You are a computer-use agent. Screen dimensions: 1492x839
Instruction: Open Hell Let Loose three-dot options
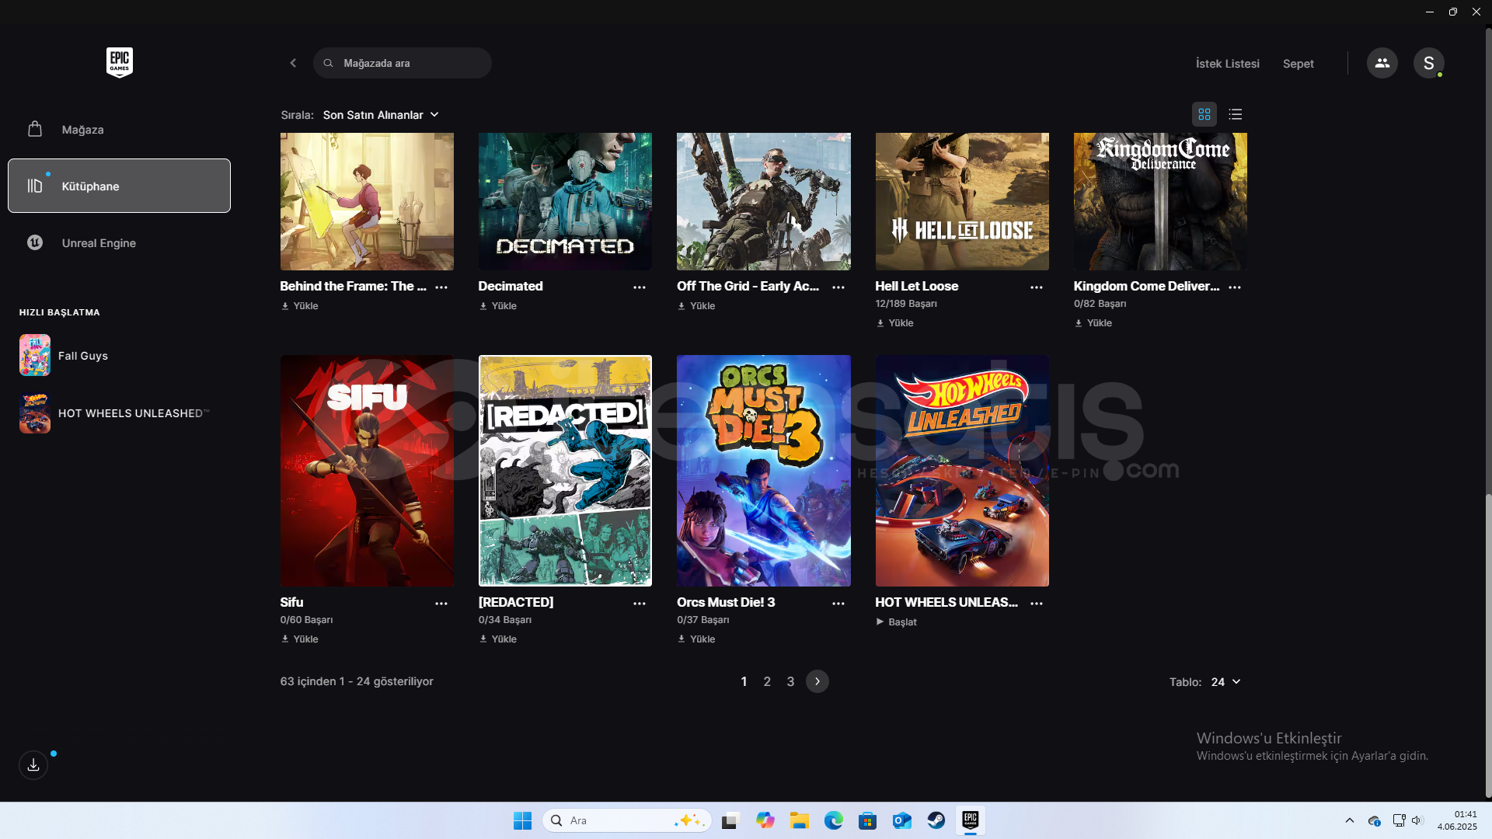(x=1036, y=287)
